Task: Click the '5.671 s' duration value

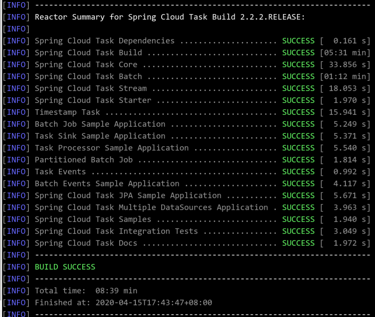Action: pos(350,195)
